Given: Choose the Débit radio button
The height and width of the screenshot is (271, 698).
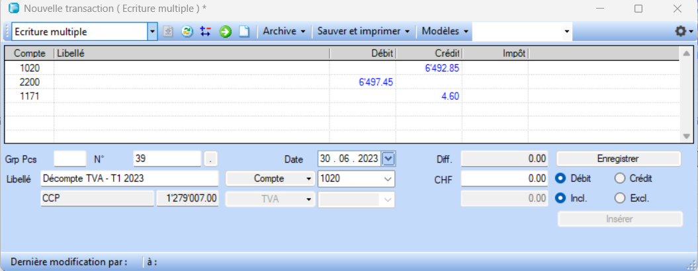Looking at the screenshot, I should [561, 178].
